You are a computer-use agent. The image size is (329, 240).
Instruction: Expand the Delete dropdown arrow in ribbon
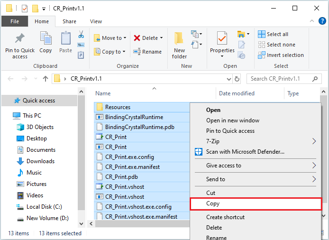[x=161, y=38]
